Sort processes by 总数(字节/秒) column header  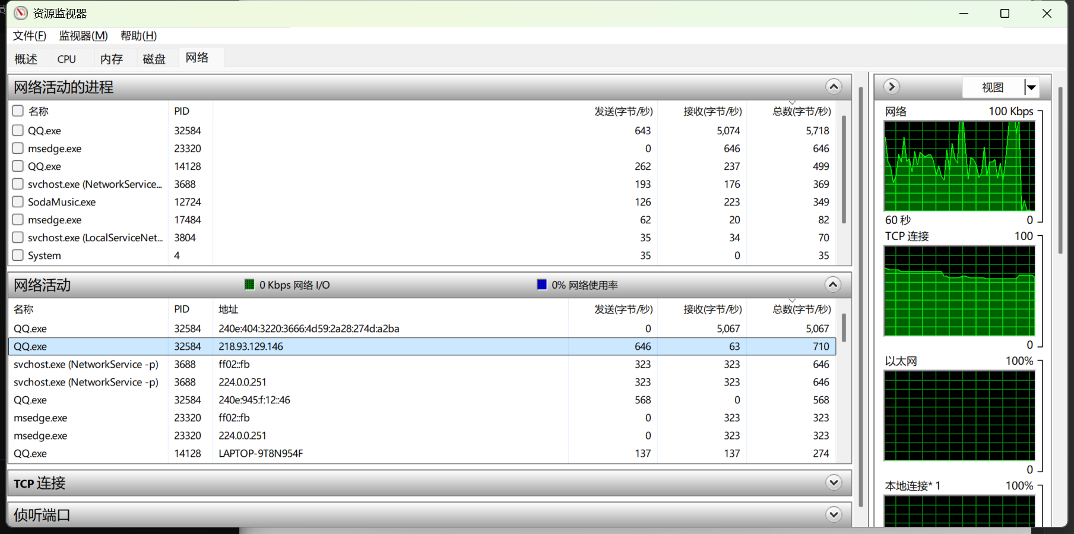800,111
